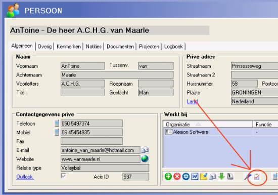Click the red X delete icon
The width and height of the screenshot is (278, 195).
[x=177, y=177]
